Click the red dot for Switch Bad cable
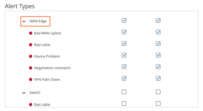Screen dimensions: 203x111 [x=31, y=105]
